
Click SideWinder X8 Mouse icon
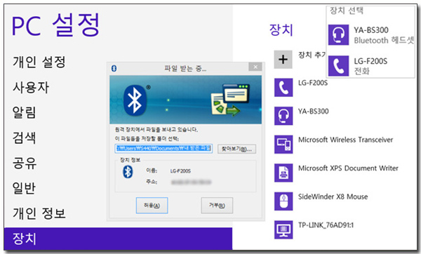(283, 201)
